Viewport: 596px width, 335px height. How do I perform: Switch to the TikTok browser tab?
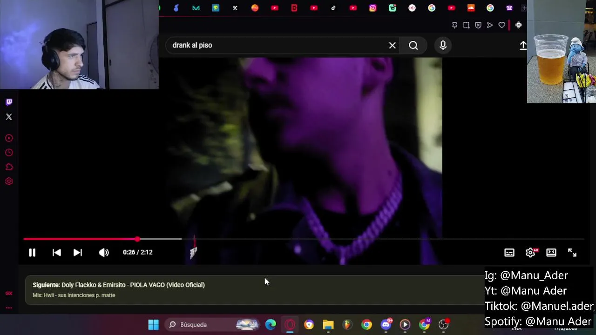pyautogui.click(x=333, y=8)
